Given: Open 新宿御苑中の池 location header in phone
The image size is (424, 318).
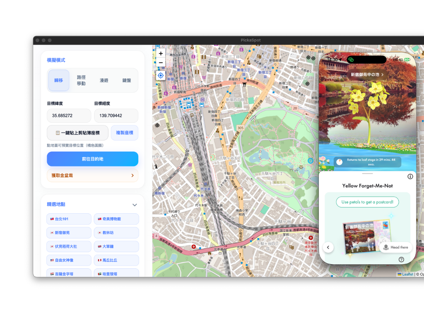Looking at the screenshot, I should [367, 75].
